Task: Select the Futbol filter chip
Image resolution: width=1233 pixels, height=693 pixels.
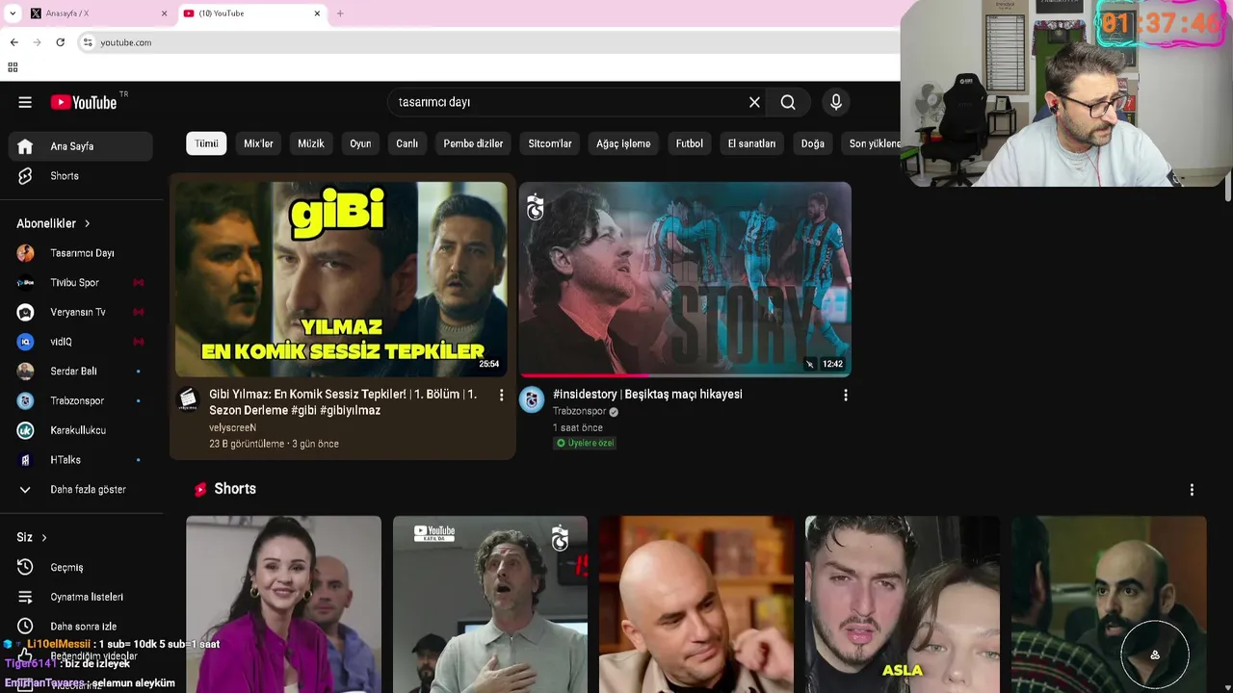Action: pyautogui.click(x=690, y=143)
